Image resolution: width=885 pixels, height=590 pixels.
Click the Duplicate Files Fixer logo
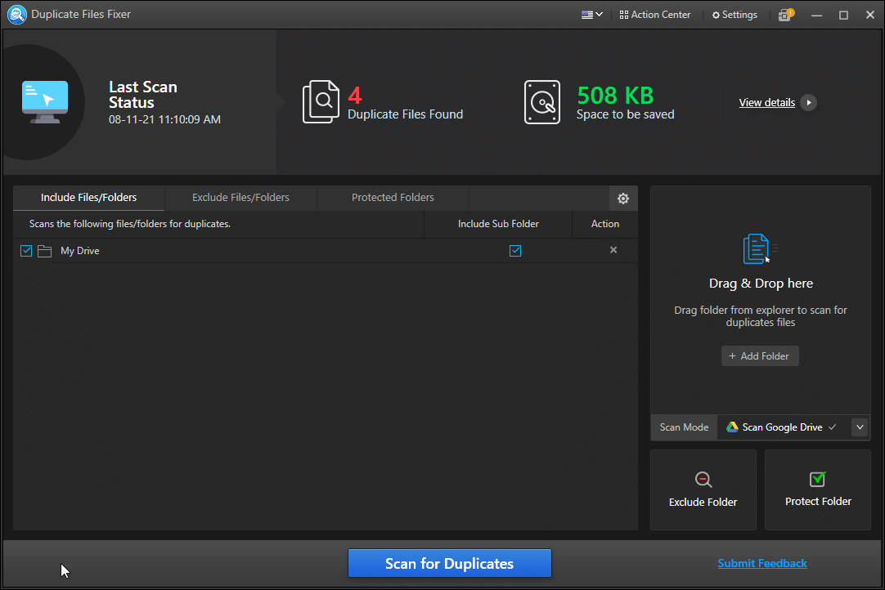click(x=16, y=14)
